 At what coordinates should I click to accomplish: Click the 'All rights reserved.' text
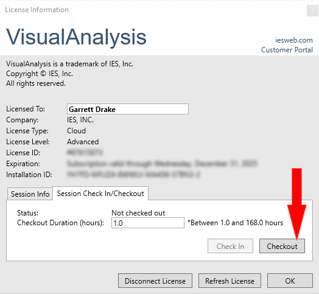pyautogui.click(x=36, y=83)
